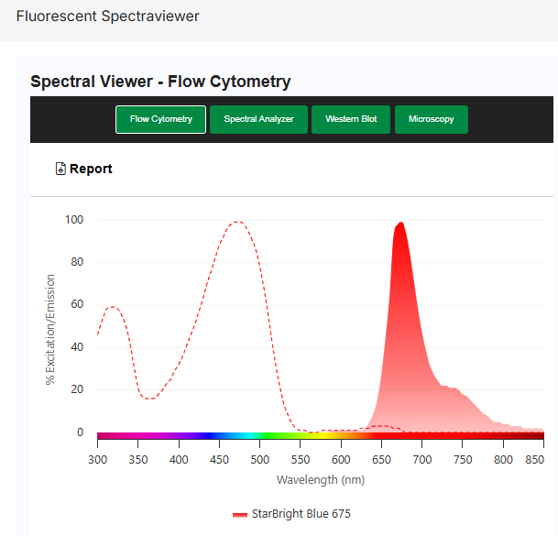
Task: Go to the Microscopy tab
Action: [431, 119]
